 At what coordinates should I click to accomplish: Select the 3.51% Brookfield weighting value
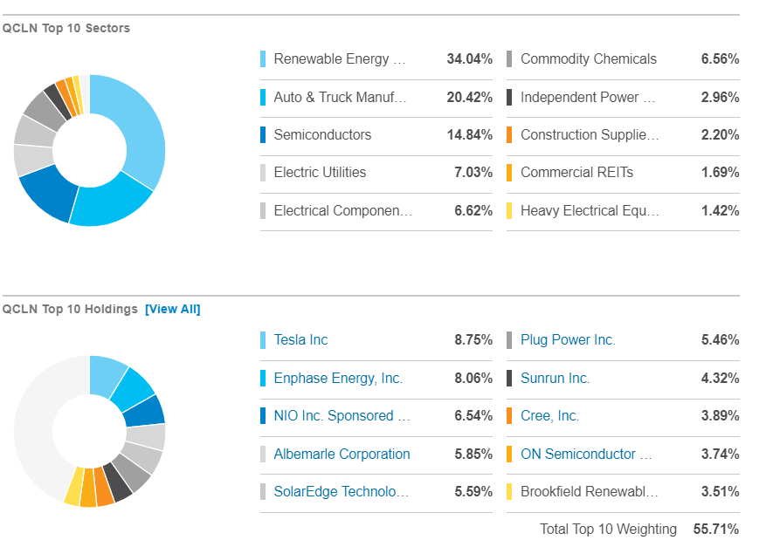[x=720, y=491]
